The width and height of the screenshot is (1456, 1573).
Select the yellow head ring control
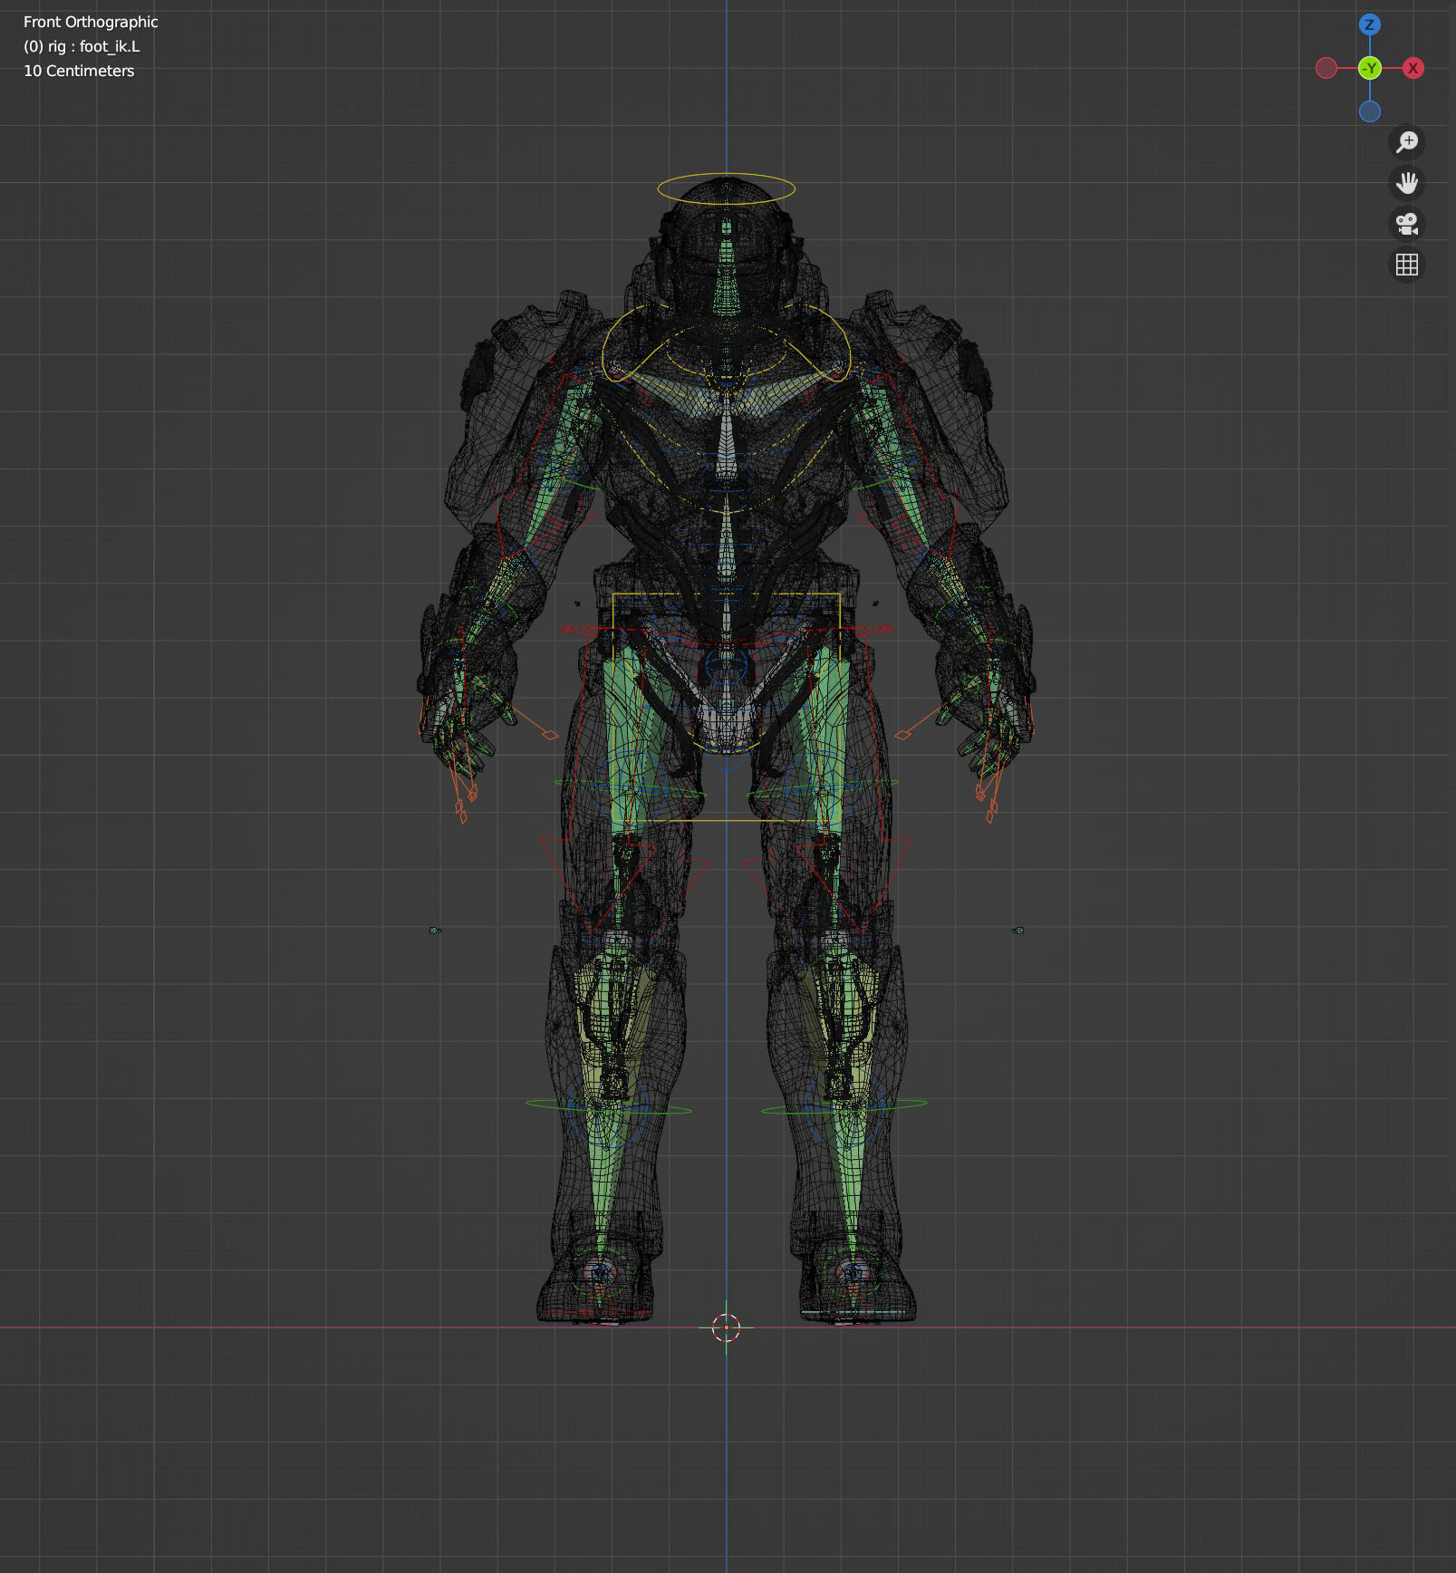coord(726,188)
